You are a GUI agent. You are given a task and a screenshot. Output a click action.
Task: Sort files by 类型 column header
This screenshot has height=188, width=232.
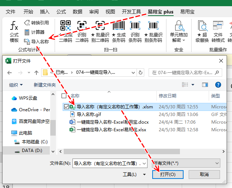216,96
